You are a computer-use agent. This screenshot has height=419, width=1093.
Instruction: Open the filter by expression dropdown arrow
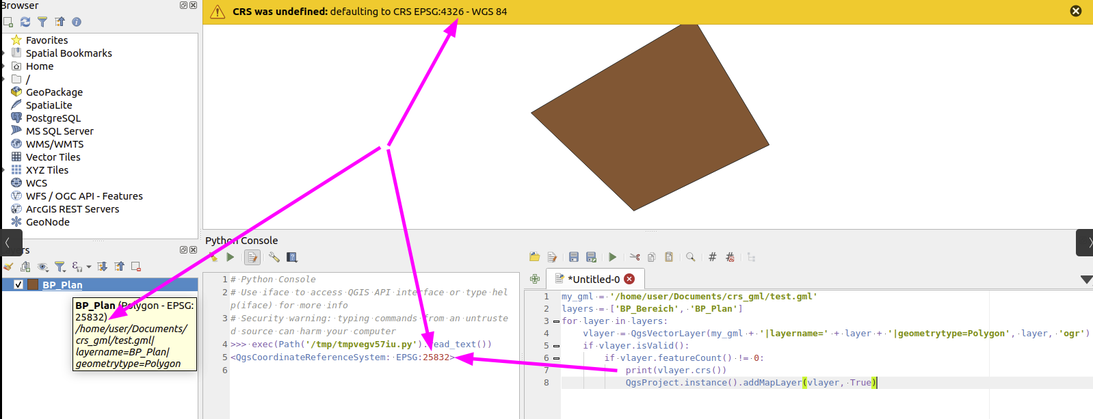[88, 267]
